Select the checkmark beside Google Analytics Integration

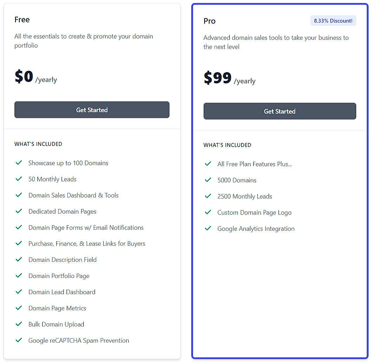(208, 228)
